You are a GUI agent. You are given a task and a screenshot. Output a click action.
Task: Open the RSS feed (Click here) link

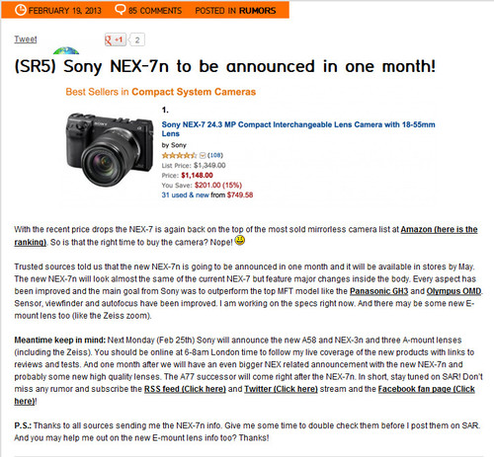(x=185, y=389)
